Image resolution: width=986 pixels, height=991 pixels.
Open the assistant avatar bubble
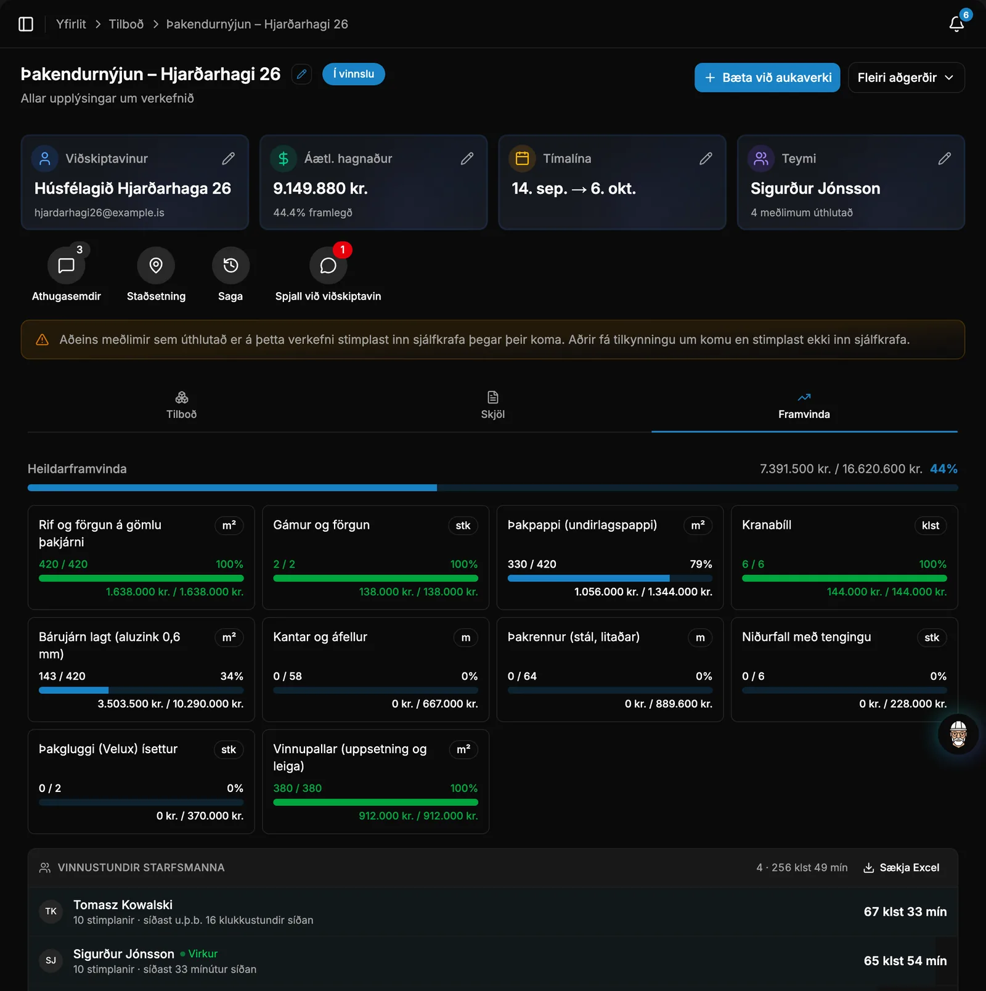tap(958, 734)
